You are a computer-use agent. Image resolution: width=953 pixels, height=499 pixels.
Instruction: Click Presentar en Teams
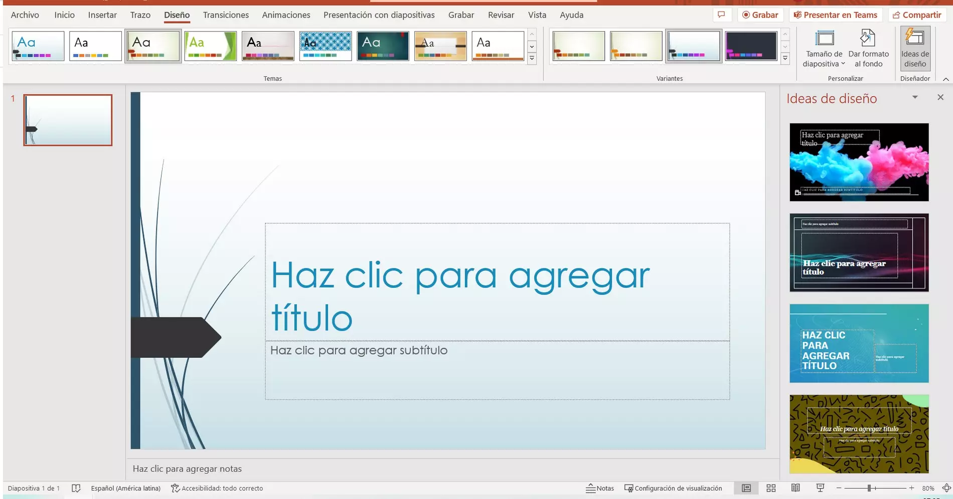[x=835, y=15]
